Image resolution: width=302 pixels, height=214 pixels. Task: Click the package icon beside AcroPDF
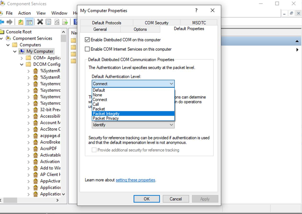coord(35,149)
